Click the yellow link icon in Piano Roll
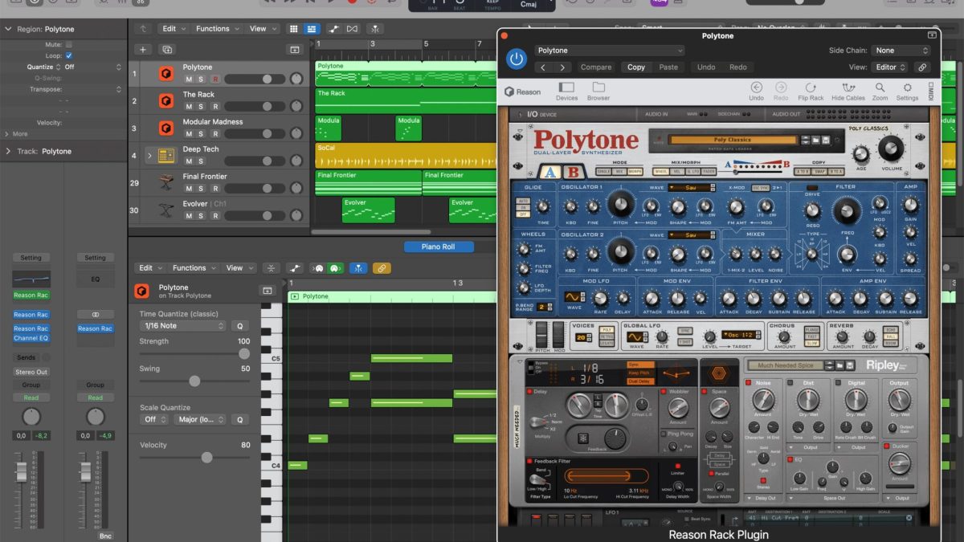Viewport: 964px width, 542px height. pos(382,268)
